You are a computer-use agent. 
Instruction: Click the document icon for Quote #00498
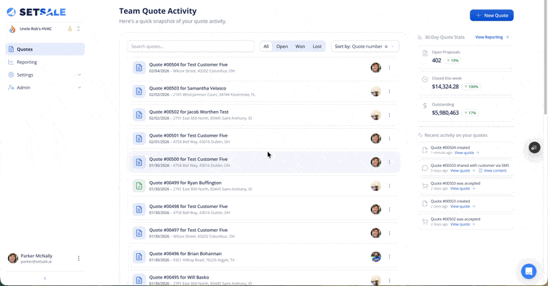coord(139,209)
